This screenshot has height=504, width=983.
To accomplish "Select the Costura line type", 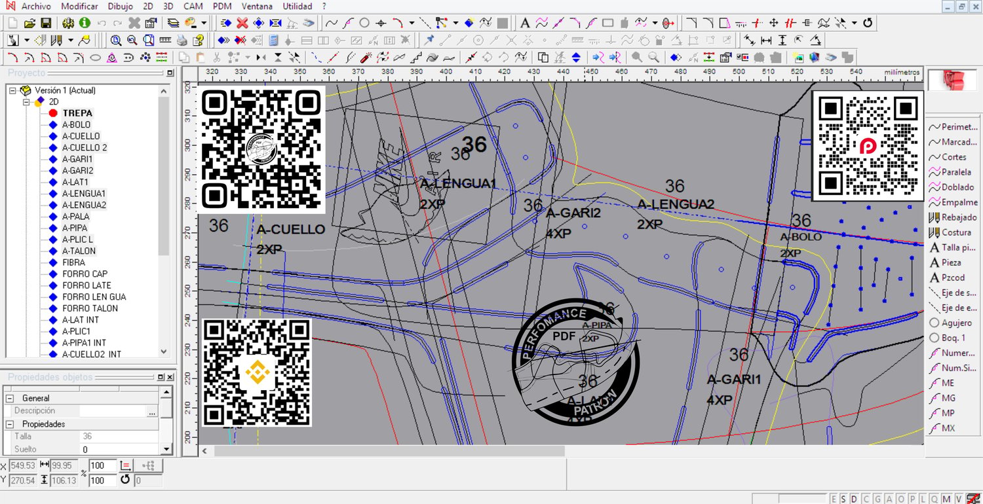I will [x=950, y=232].
